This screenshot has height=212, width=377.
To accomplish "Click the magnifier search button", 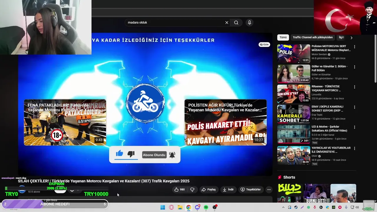I will (x=236, y=22).
